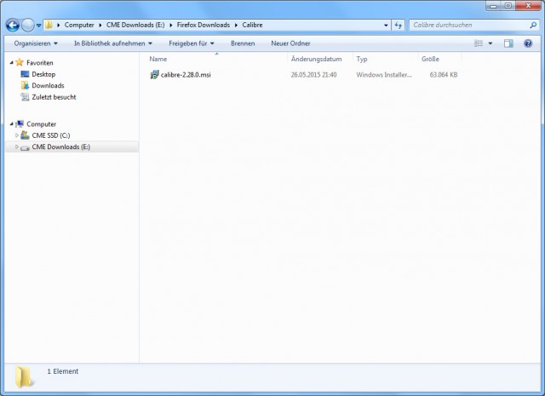Screen dimensions: 545x396
Task: Click '1 Element' status text
Action: click(62, 371)
